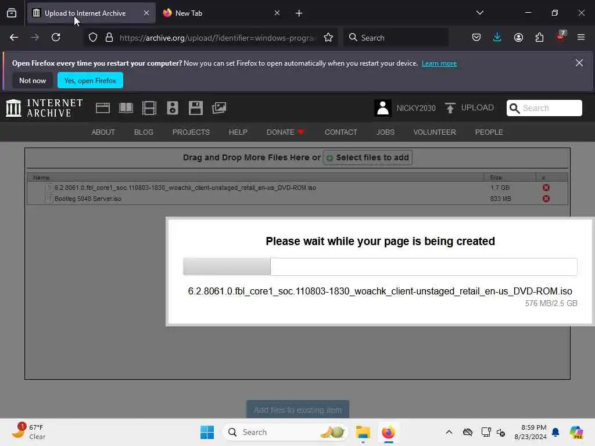The width and height of the screenshot is (595, 446).
Task: Click the Windows taskbar Search box
Action: [x=286, y=432]
